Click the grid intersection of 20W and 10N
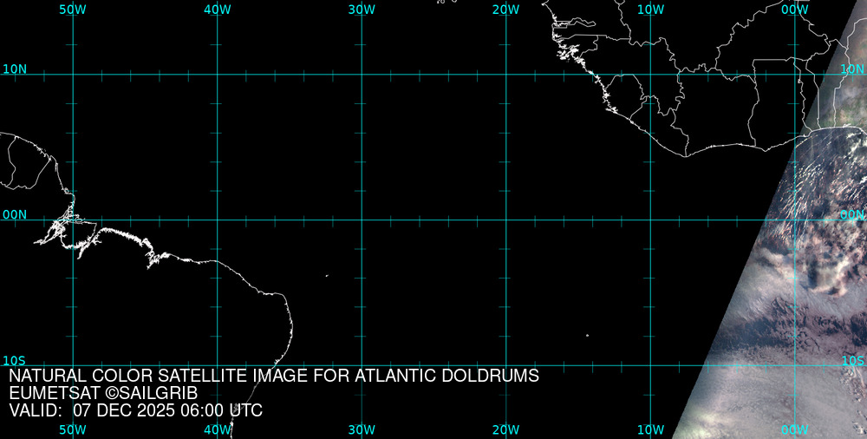The width and height of the screenshot is (867, 439). (505, 74)
